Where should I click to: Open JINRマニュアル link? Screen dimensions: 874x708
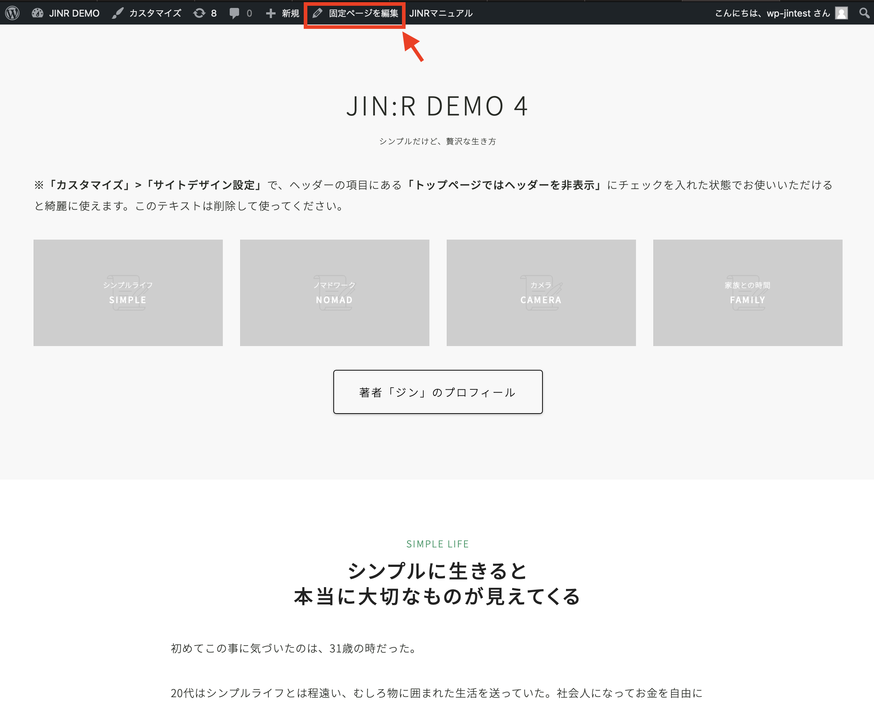click(441, 13)
